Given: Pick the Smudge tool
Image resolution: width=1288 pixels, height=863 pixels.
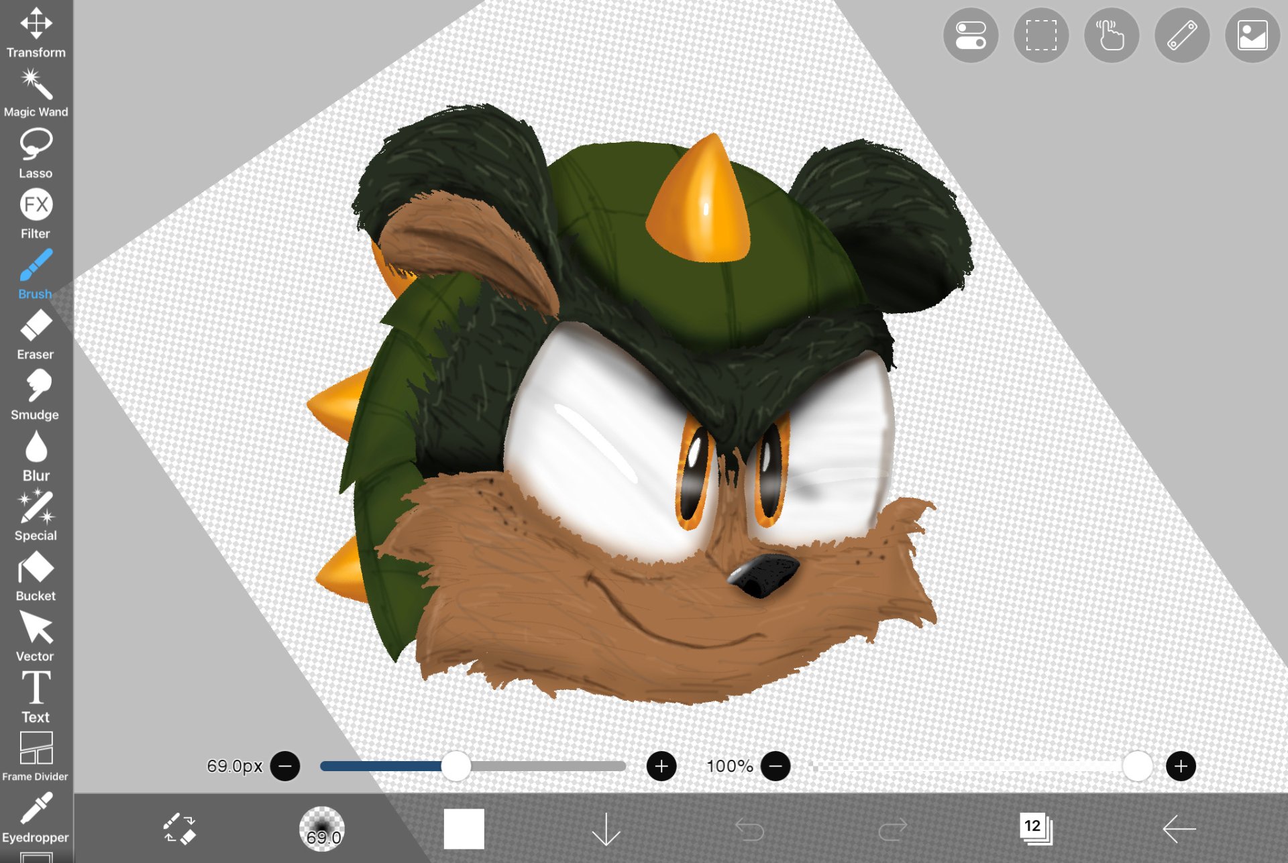Looking at the screenshot, I should point(36,395).
